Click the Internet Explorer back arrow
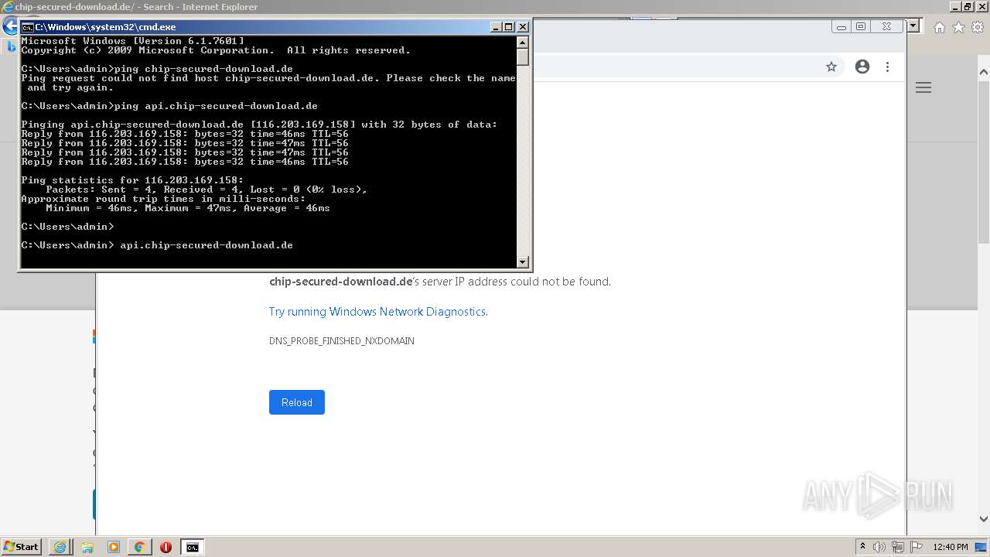This screenshot has height=557, width=990. [x=9, y=26]
